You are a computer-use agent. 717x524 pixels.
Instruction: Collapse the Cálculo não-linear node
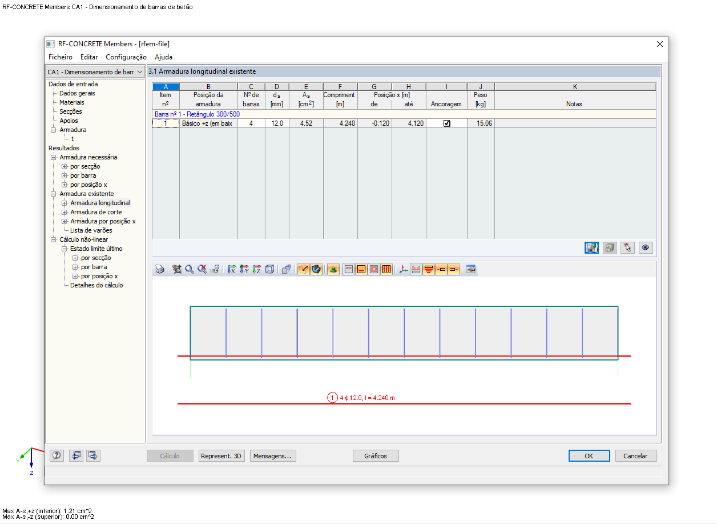click(x=54, y=239)
